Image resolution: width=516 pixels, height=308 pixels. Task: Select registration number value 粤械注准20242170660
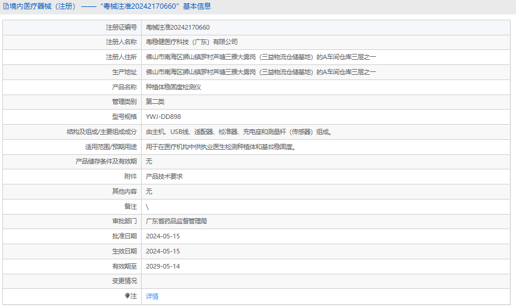[x=178, y=27]
